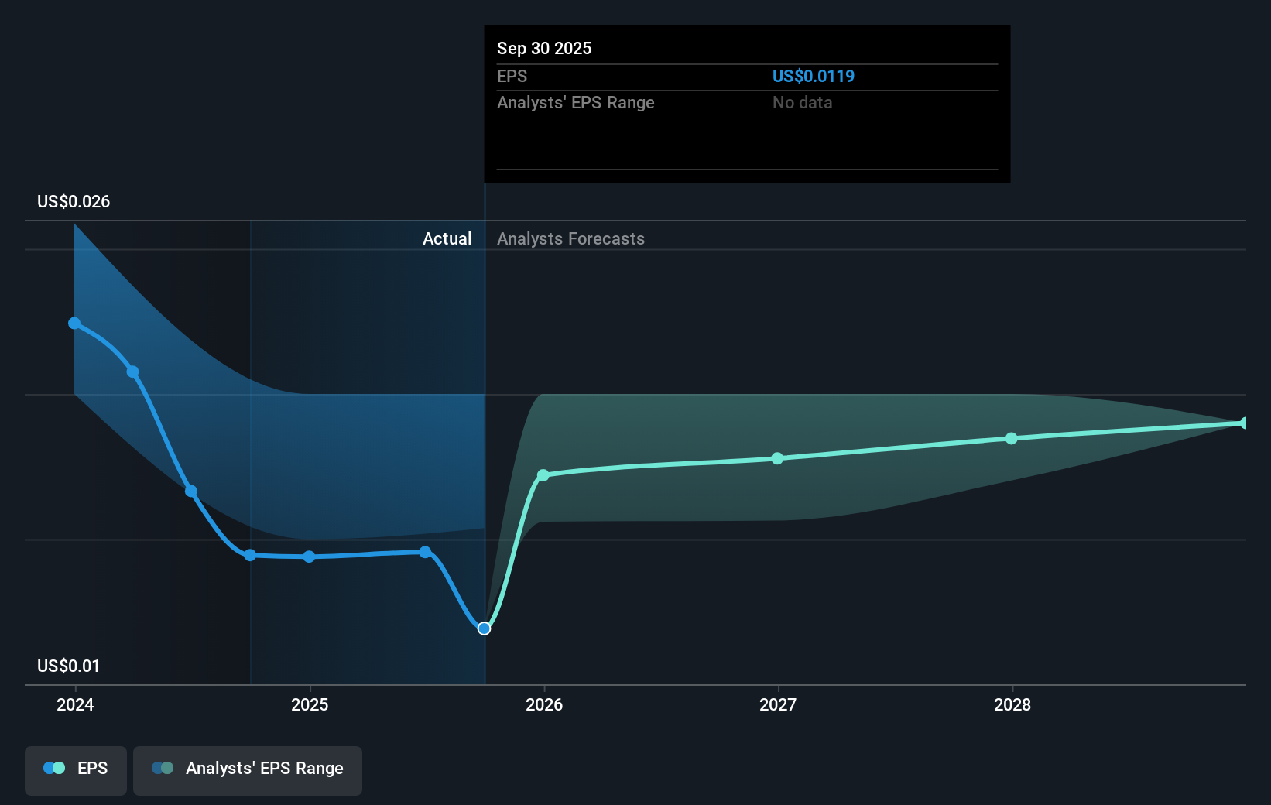
Task: Click the No data range value in tooltip
Action: click(802, 103)
